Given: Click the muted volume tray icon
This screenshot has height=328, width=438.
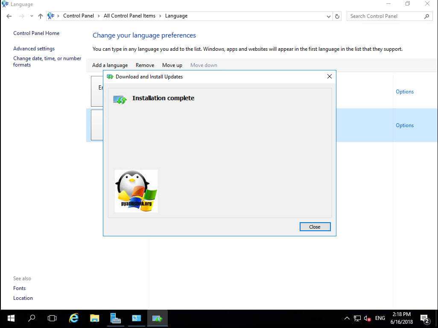Looking at the screenshot, I should (367, 318).
